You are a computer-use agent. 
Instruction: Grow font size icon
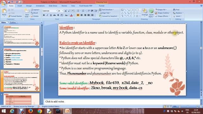tap(66, 11)
